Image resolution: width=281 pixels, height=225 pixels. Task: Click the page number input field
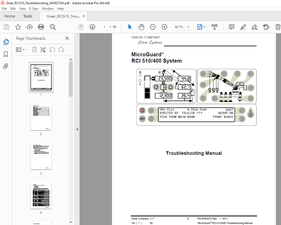[x=105, y=27]
